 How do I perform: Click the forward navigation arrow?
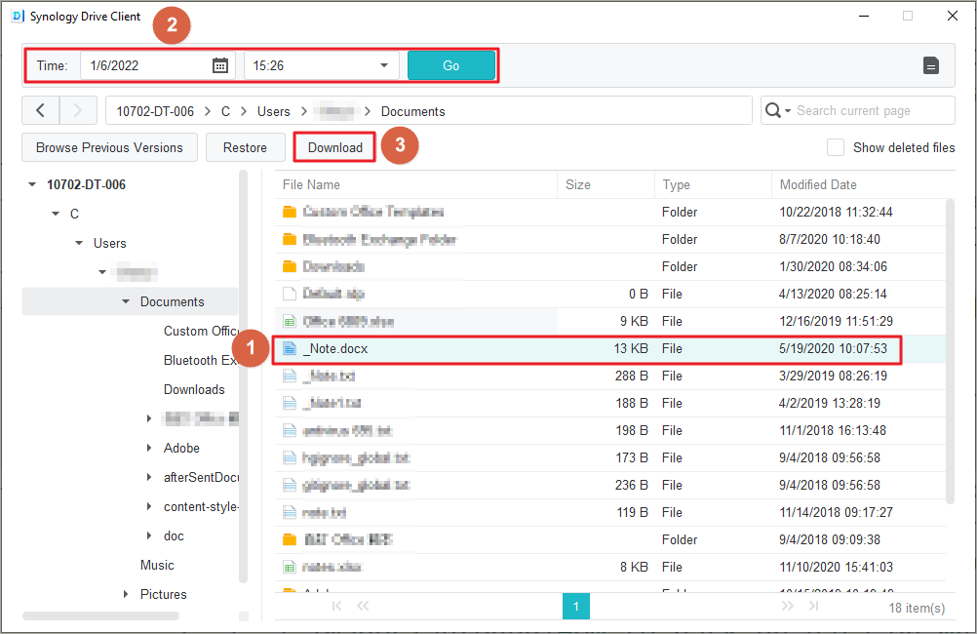pyautogui.click(x=78, y=110)
